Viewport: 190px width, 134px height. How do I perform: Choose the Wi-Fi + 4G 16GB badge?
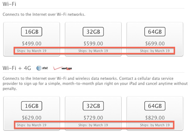(32, 106)
